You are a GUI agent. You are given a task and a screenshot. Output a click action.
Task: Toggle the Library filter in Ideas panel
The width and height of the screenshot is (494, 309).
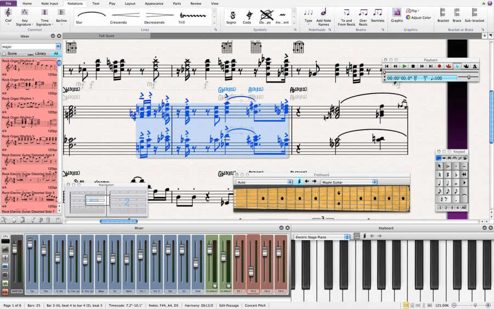pyautogui.click(x=38, y=54)
